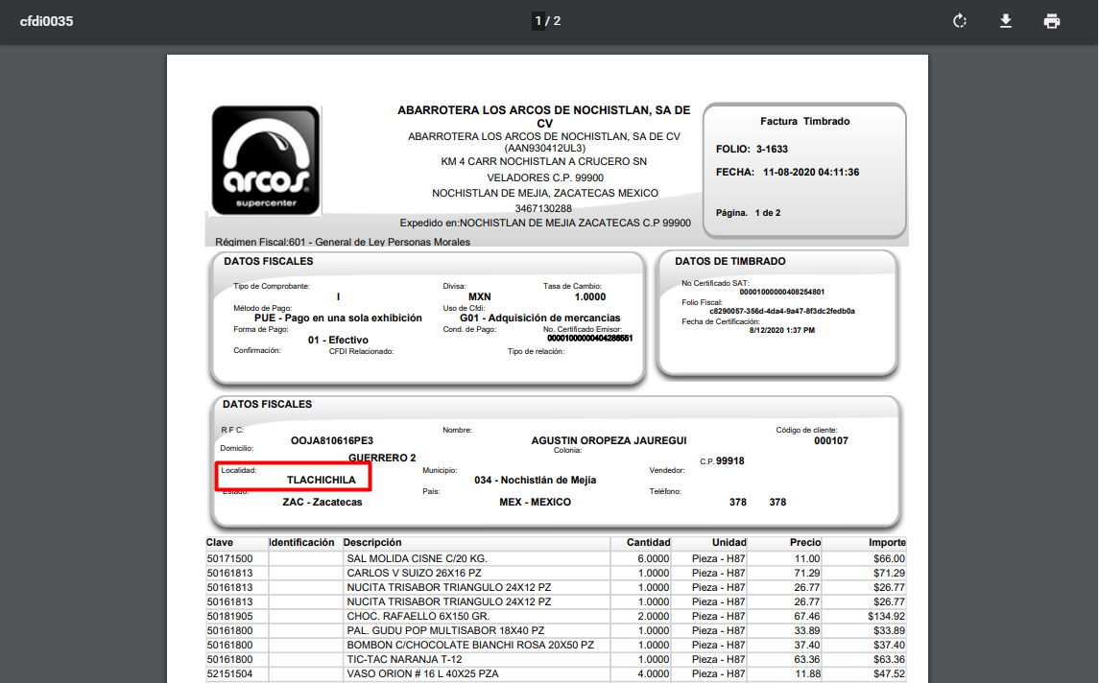Click VASO ORION # 16 L 40X25 PZA

click(x=422, y=674)
